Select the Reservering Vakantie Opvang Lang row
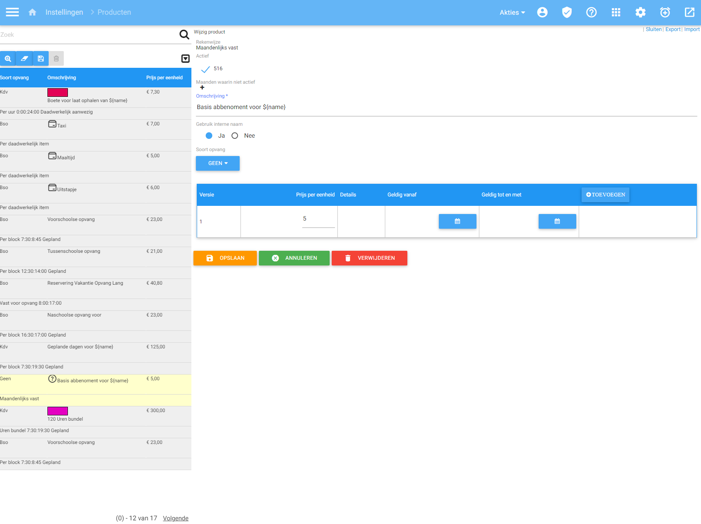 point(85,283)
